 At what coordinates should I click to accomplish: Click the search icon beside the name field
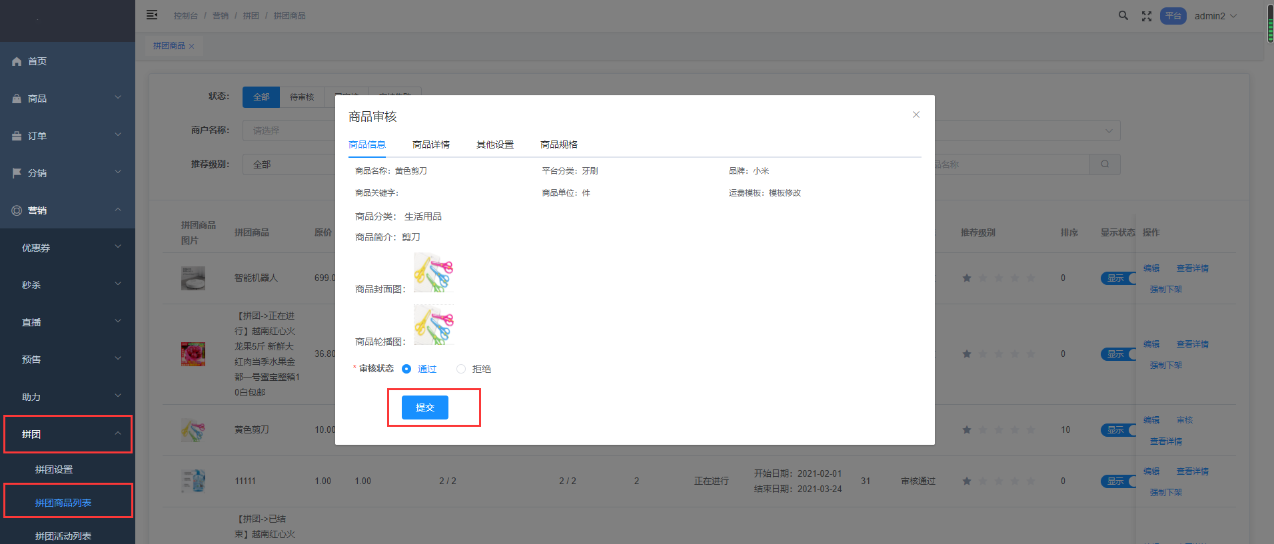tap(1105, 164)
